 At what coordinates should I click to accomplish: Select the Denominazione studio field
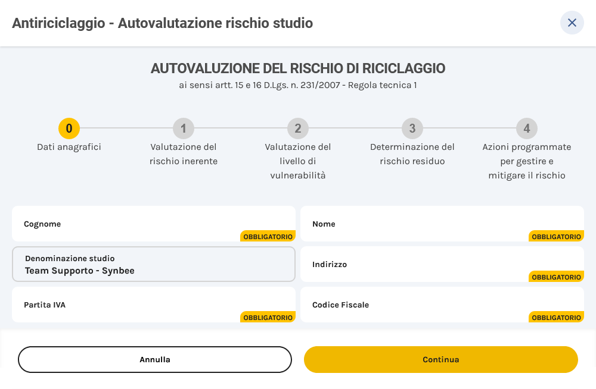154,264
